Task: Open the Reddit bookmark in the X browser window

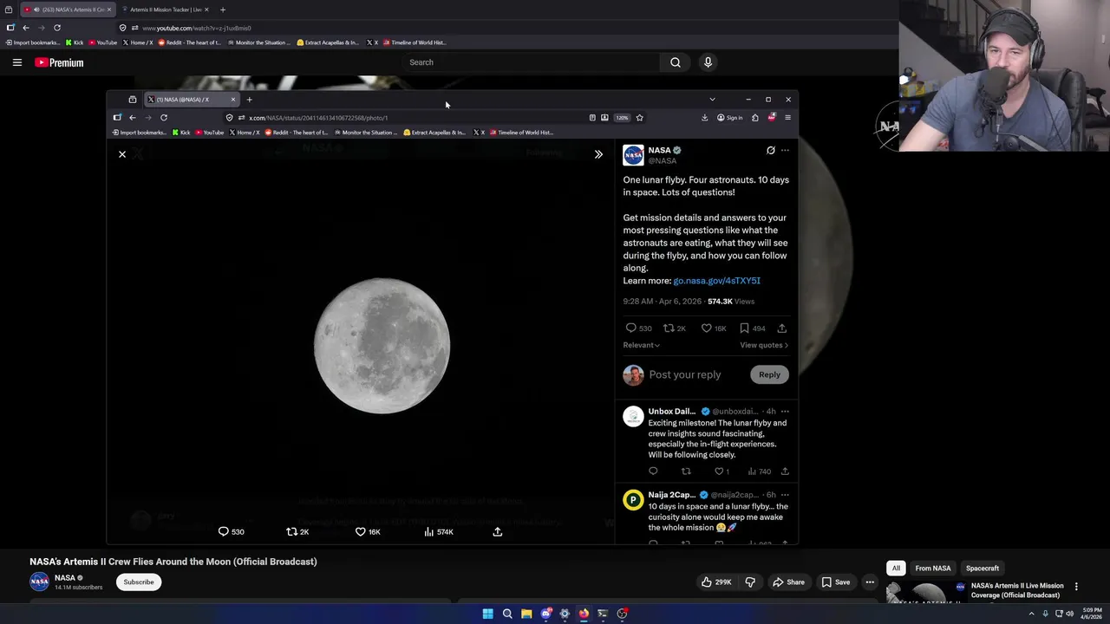Action: [x=296, y=133]
